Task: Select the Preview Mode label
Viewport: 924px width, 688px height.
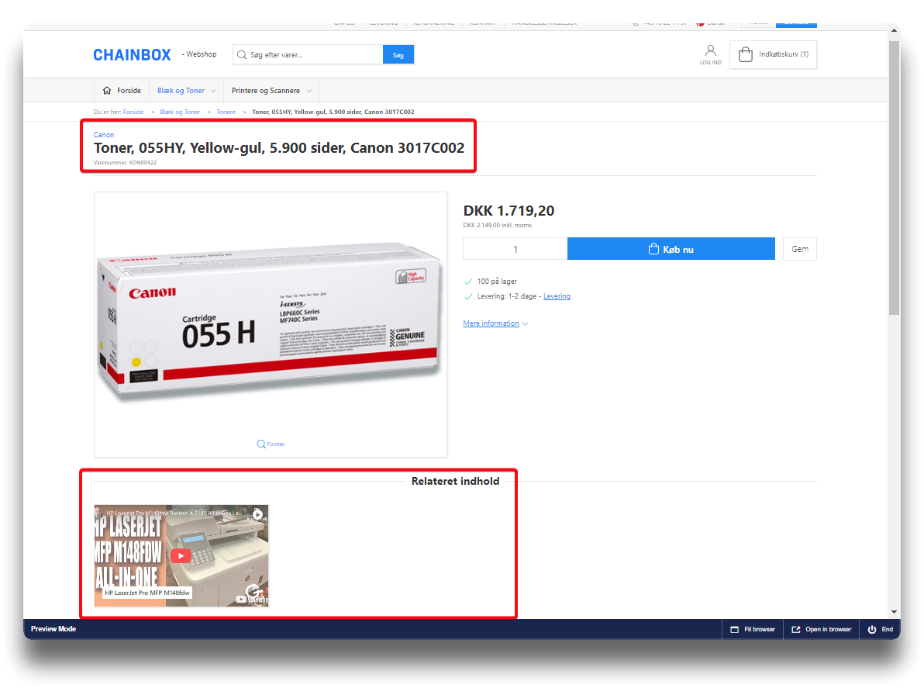Action: point(53,629)
